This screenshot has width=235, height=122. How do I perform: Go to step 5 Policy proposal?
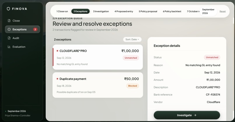pos(148,11)
